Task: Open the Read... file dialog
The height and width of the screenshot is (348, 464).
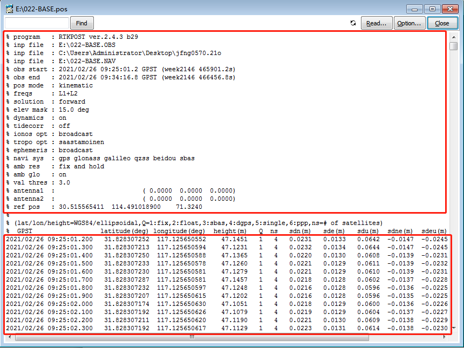Action: 377,23
